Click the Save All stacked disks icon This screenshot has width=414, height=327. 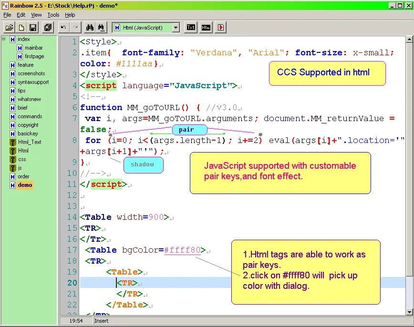point(48,28)
